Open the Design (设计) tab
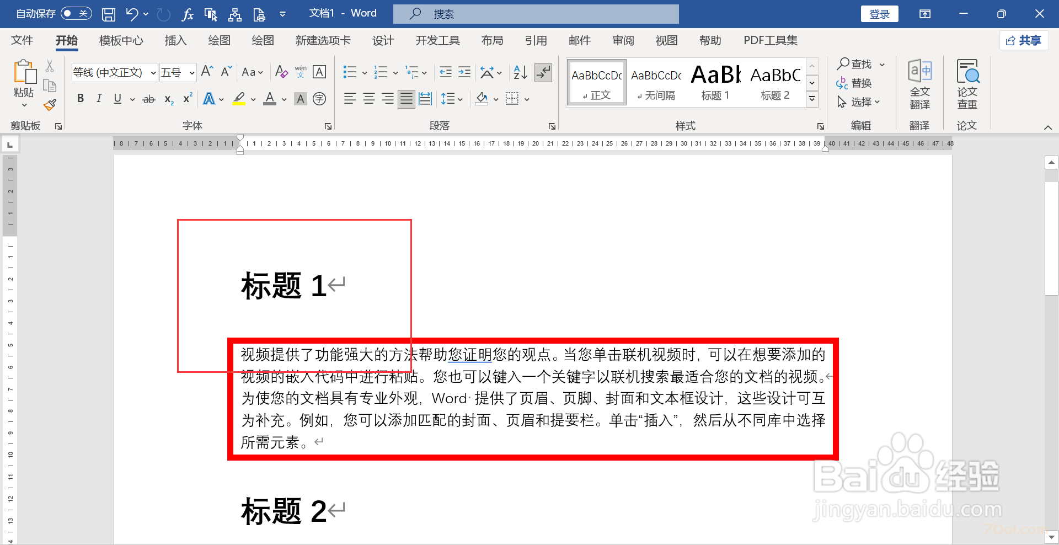1059x545 pixels. tap(383, 40)
